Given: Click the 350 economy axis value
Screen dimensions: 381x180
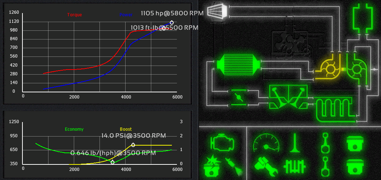Looking at the screenshot, I should (14, 164).
